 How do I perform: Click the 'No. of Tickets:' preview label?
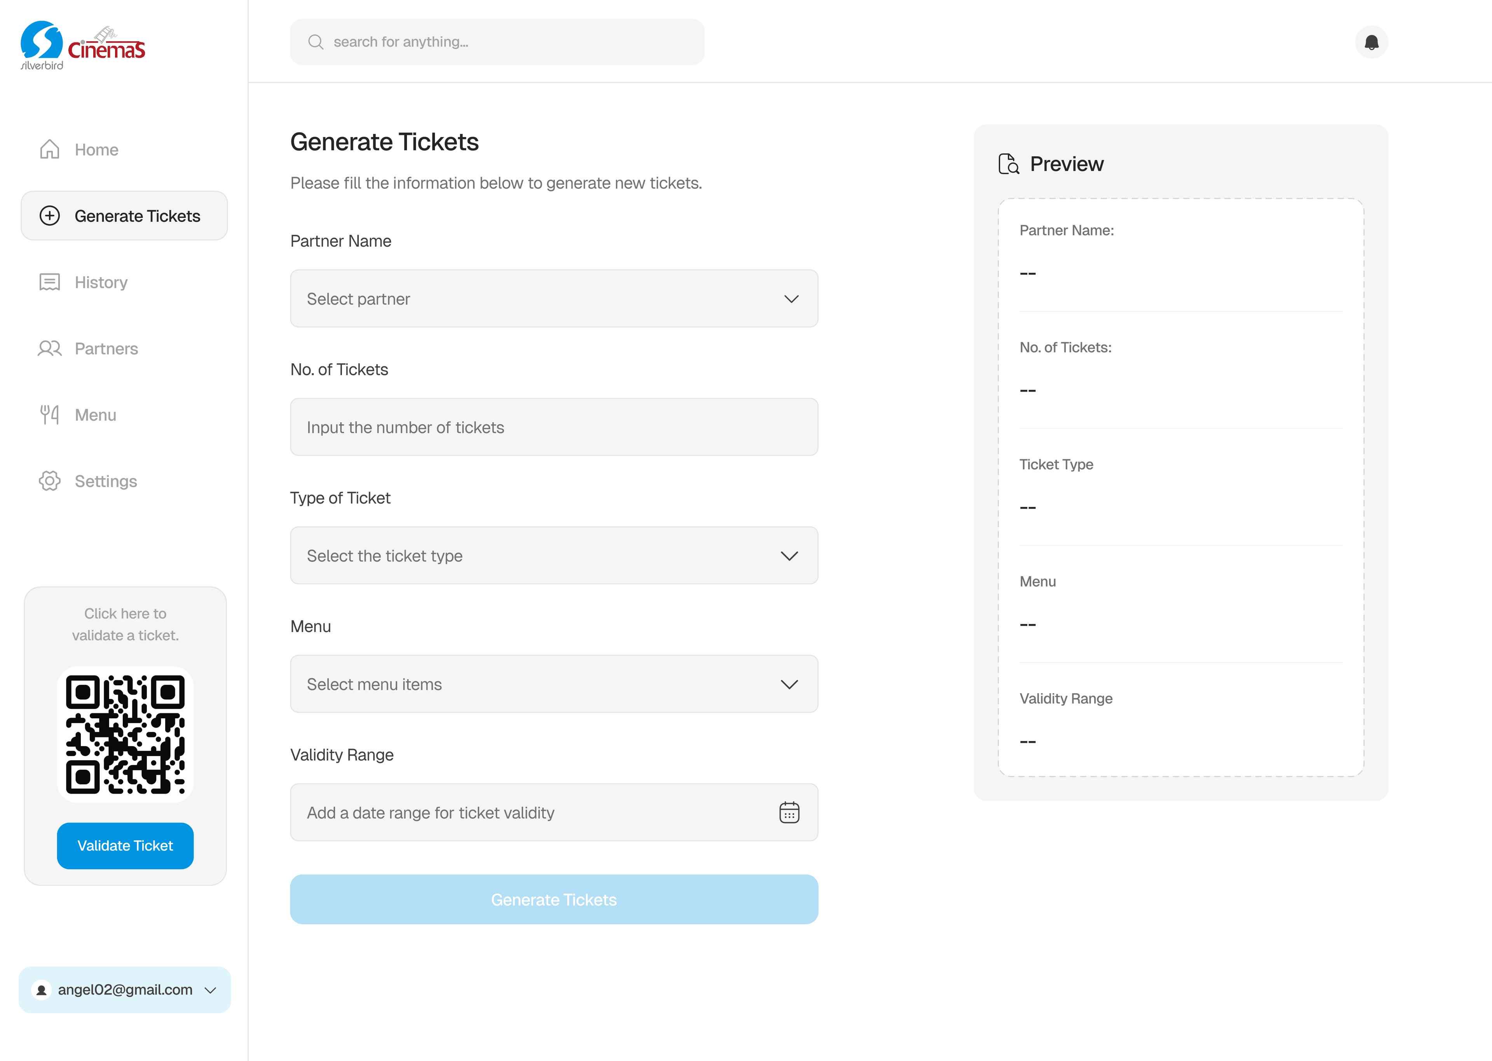point(1065,347)
